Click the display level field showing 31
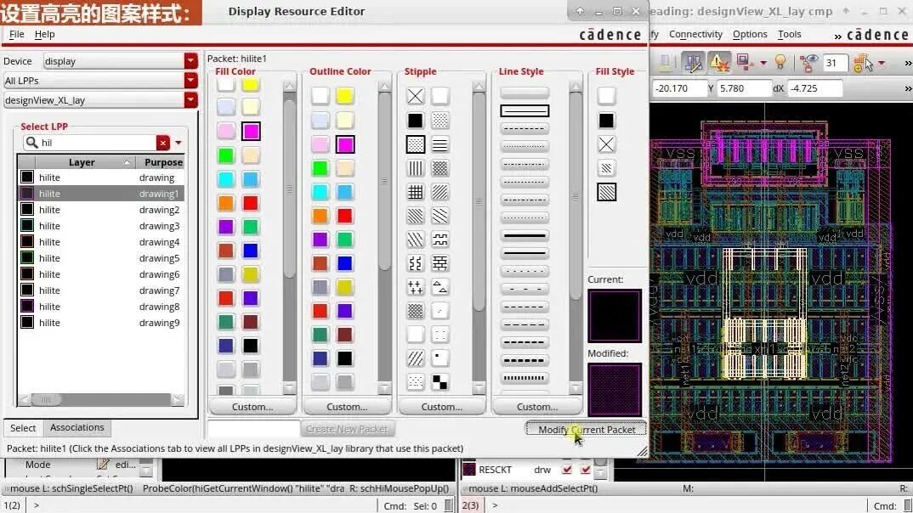Viewport: 913px width, 513px height. pos(835,63)
